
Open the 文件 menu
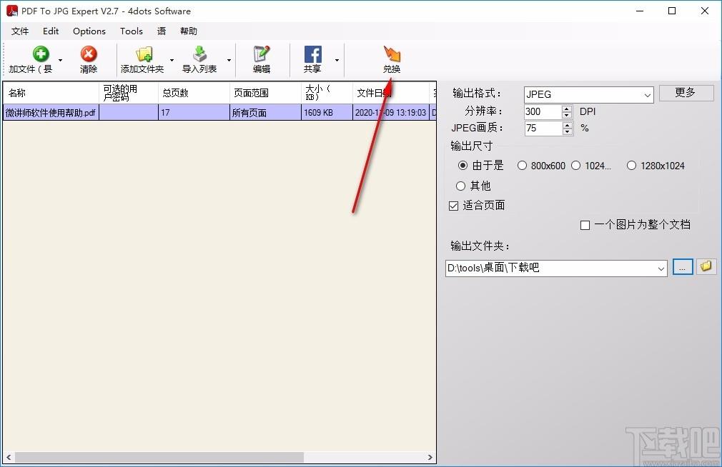point(20,31)
